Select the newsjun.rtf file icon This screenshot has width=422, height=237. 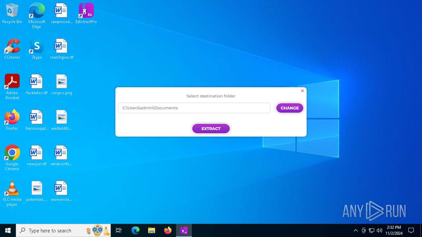37,156
